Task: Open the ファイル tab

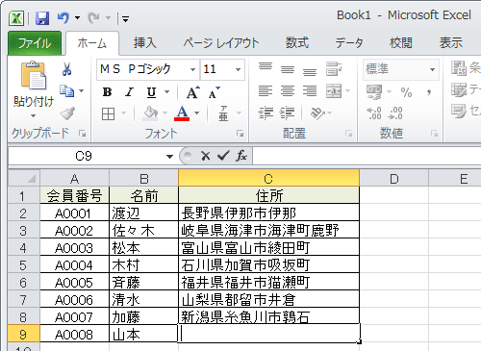Action: [35, 43]
